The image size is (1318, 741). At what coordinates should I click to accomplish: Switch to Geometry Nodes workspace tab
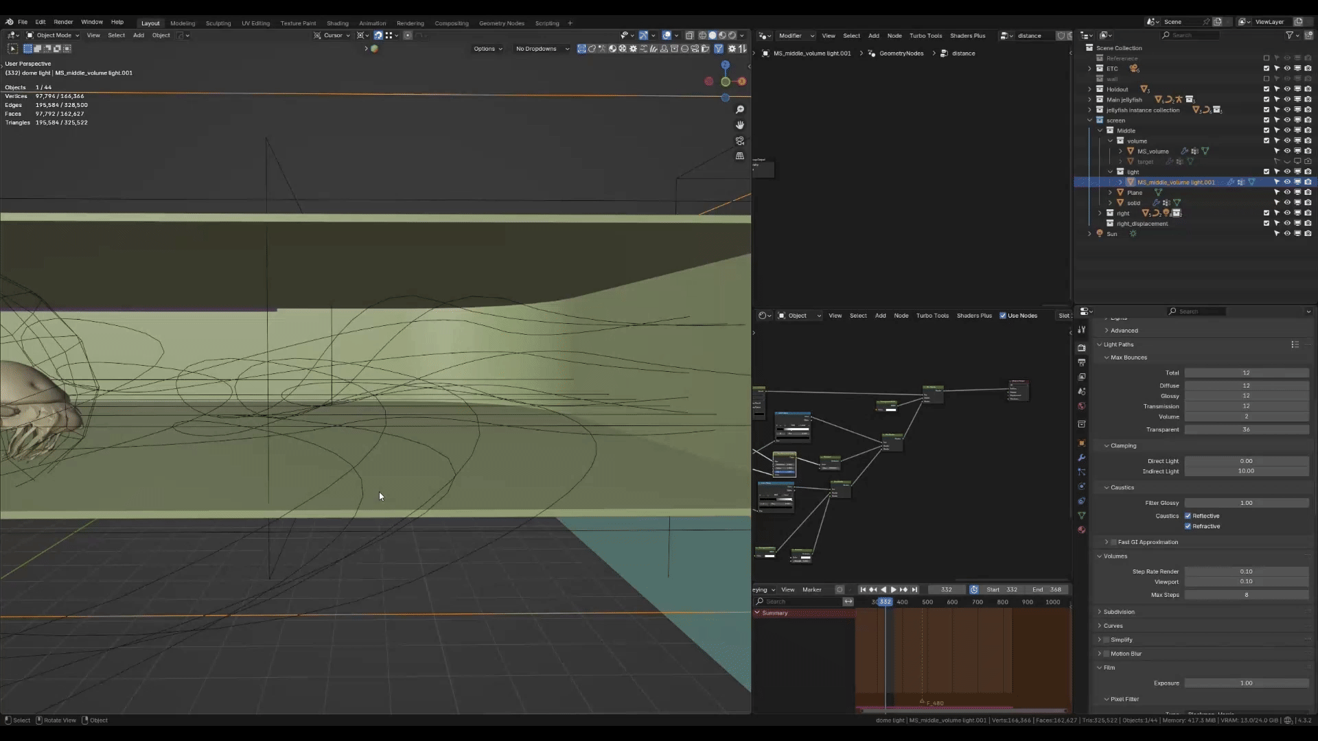[501, 23]
